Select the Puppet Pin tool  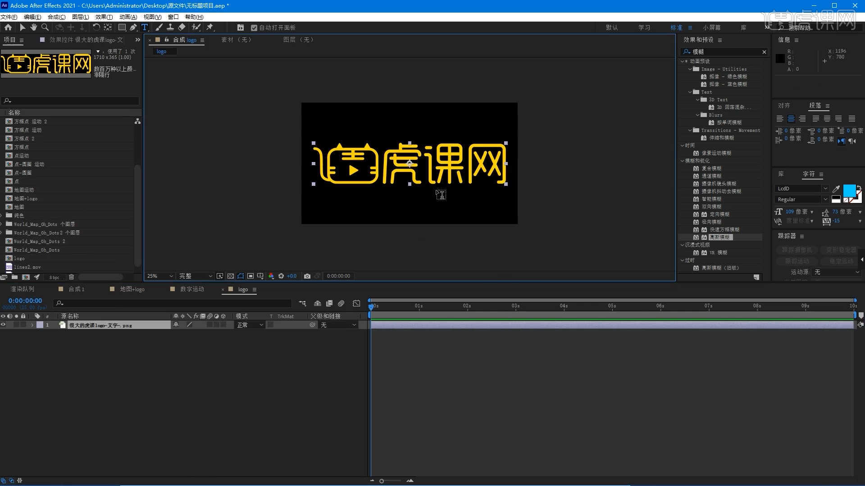pos(210,27)
